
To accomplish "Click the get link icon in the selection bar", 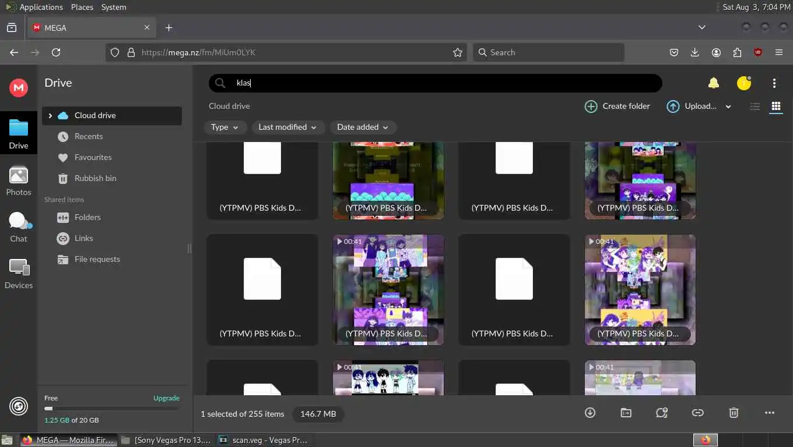I will [697, 413].
